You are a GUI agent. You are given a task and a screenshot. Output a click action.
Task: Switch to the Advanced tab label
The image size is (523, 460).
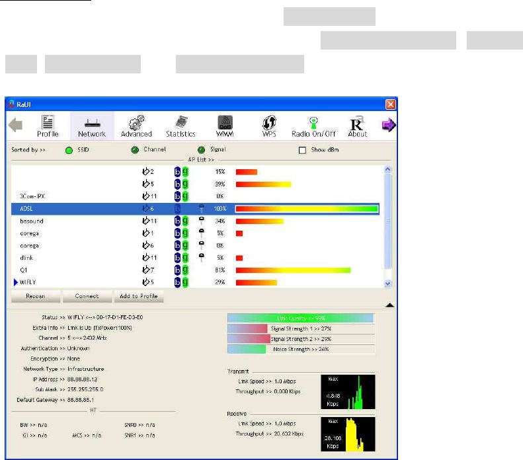click(136, 134)
